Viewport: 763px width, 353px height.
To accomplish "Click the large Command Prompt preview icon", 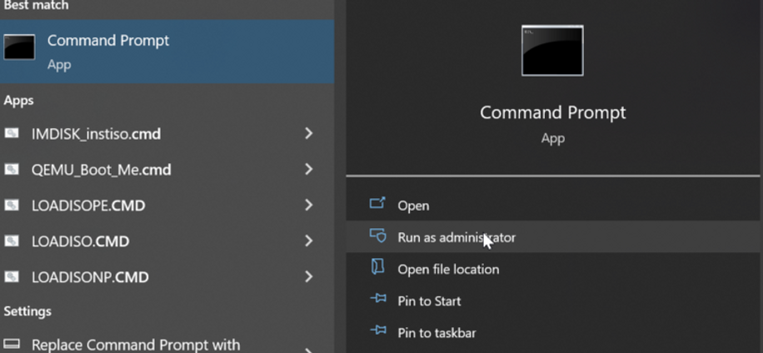I will tap(552, 51).
